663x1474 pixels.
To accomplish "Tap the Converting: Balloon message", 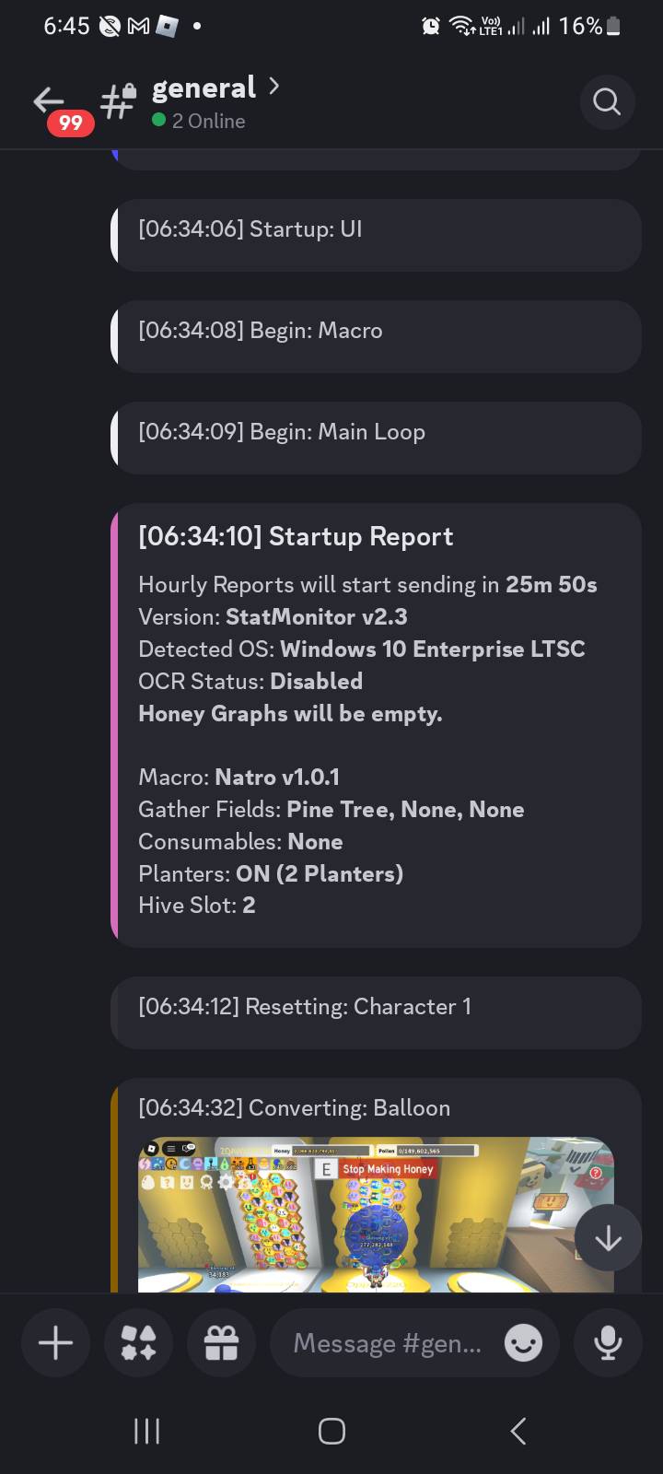I will click(x=293, y=1108).
